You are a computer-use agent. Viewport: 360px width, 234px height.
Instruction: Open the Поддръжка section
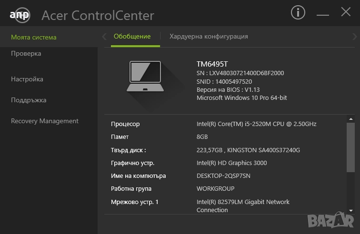tap(29, 100)
